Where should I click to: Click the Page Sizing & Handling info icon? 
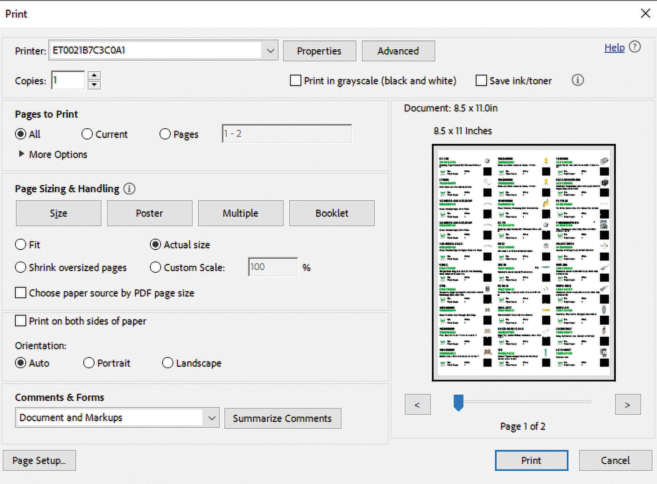click(x=129, y=189)
